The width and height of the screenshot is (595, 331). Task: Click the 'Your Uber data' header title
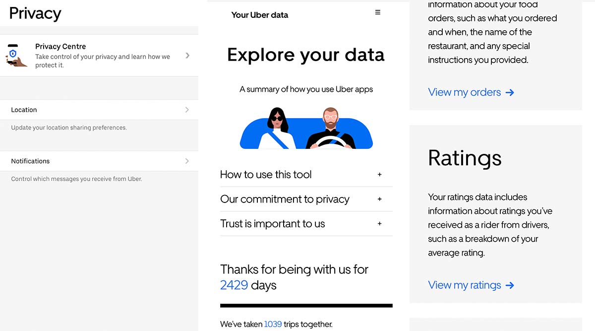259,15
